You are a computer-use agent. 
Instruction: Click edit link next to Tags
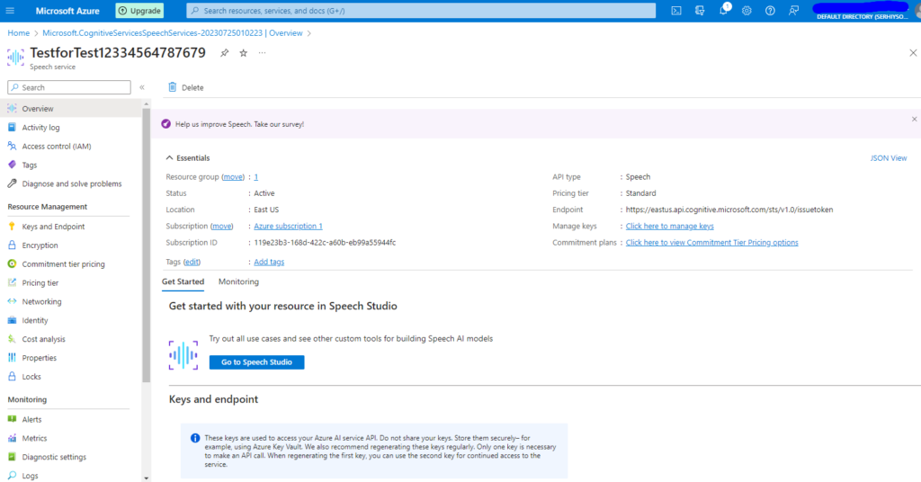192,262
